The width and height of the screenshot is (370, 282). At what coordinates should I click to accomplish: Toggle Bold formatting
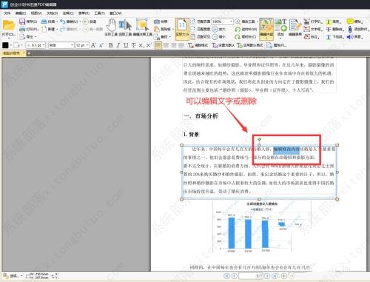(x=111, y=45)
